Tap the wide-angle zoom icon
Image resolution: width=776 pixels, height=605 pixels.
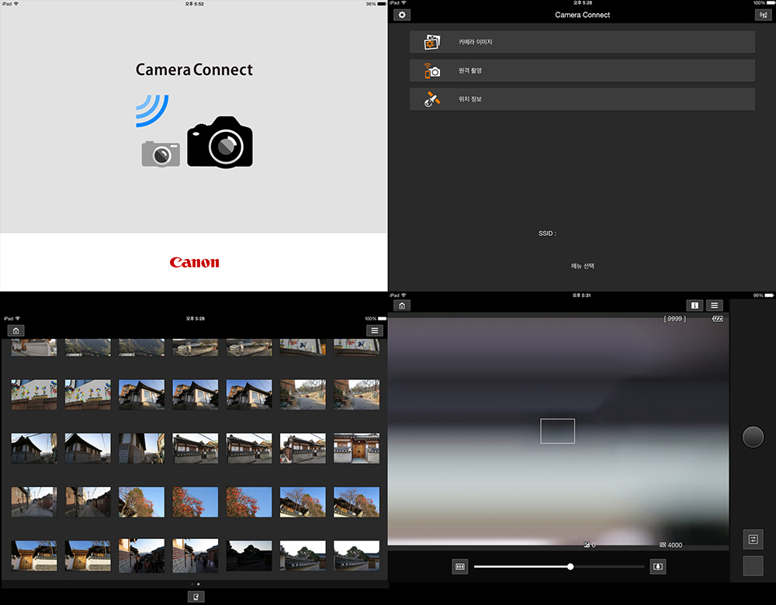[x=459, y=567]
